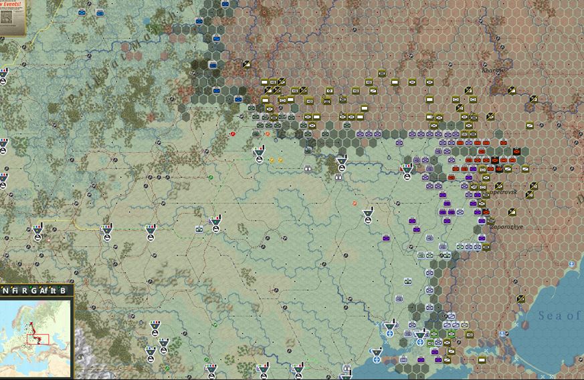Select the port icon with airfield east of Crimea

coord(502,333)
